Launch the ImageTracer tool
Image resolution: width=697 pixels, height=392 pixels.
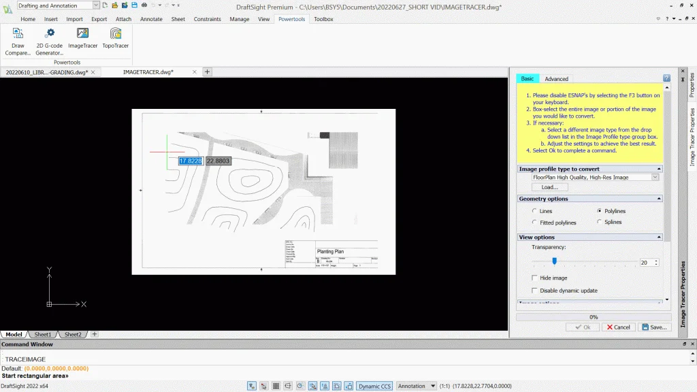[x=82, y=34]
